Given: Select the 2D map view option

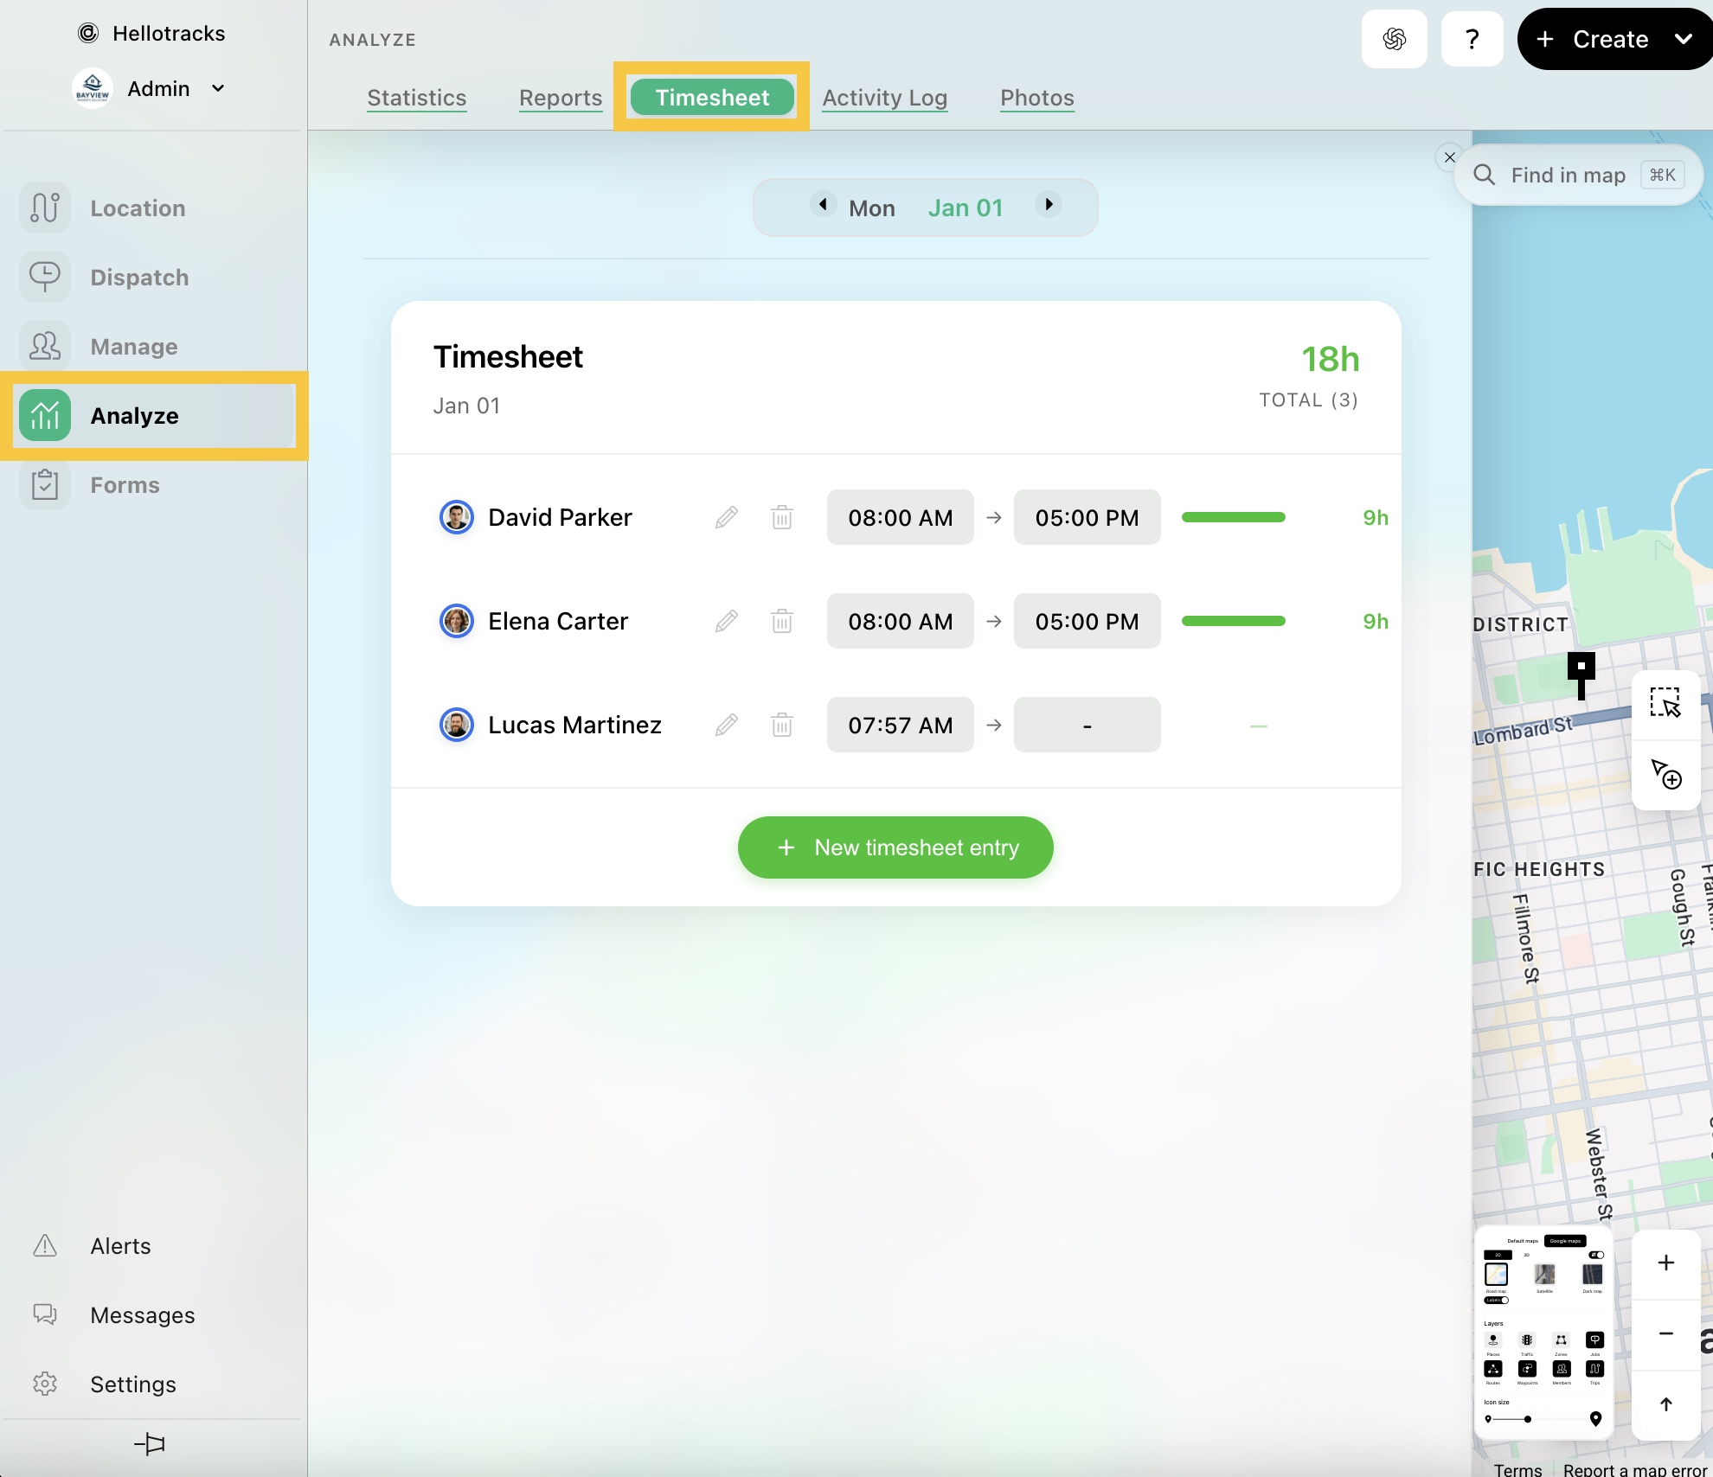Looking at the screenshot, I should point(1498,1255).
